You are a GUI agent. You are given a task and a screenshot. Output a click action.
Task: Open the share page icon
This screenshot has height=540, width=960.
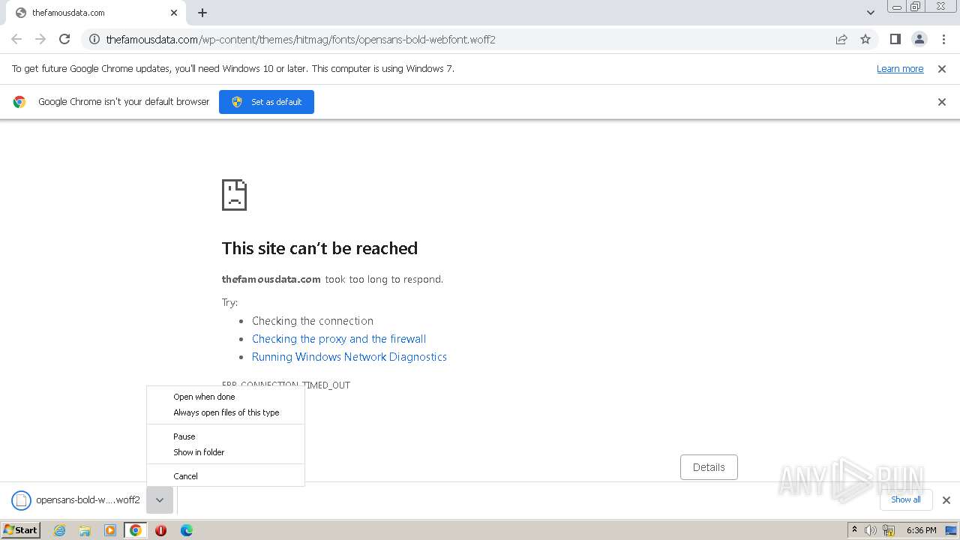click(x=841, y=39)
